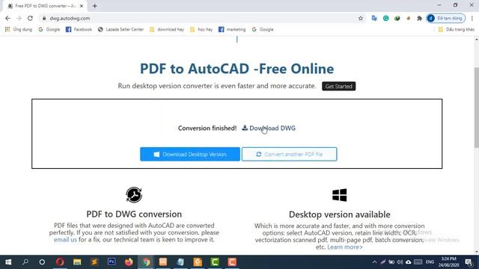Click the Get Started button
The height and width of the screenshot is (269, 479).
click(x=338, y=87)
